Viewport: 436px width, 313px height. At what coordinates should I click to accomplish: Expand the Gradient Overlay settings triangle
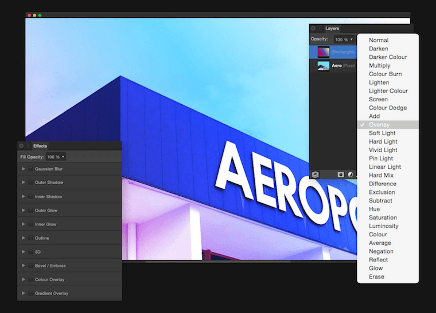click(24, 294)
